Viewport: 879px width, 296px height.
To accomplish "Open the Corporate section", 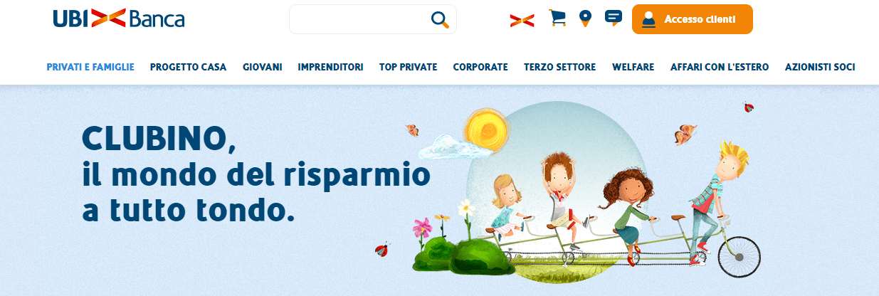I will pos(480,68).
